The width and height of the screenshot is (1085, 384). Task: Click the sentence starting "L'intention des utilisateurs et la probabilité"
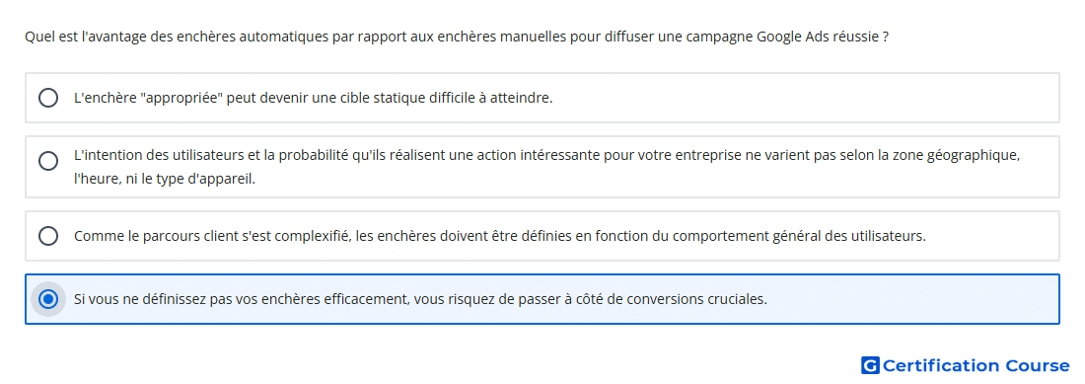546,156
